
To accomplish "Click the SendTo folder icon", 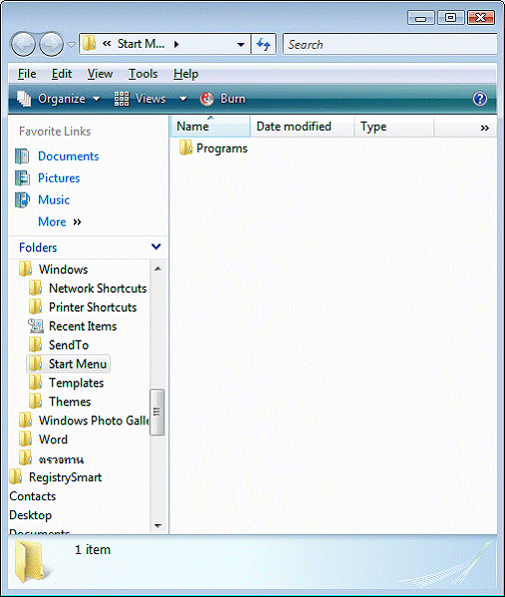I will (36, 345).
